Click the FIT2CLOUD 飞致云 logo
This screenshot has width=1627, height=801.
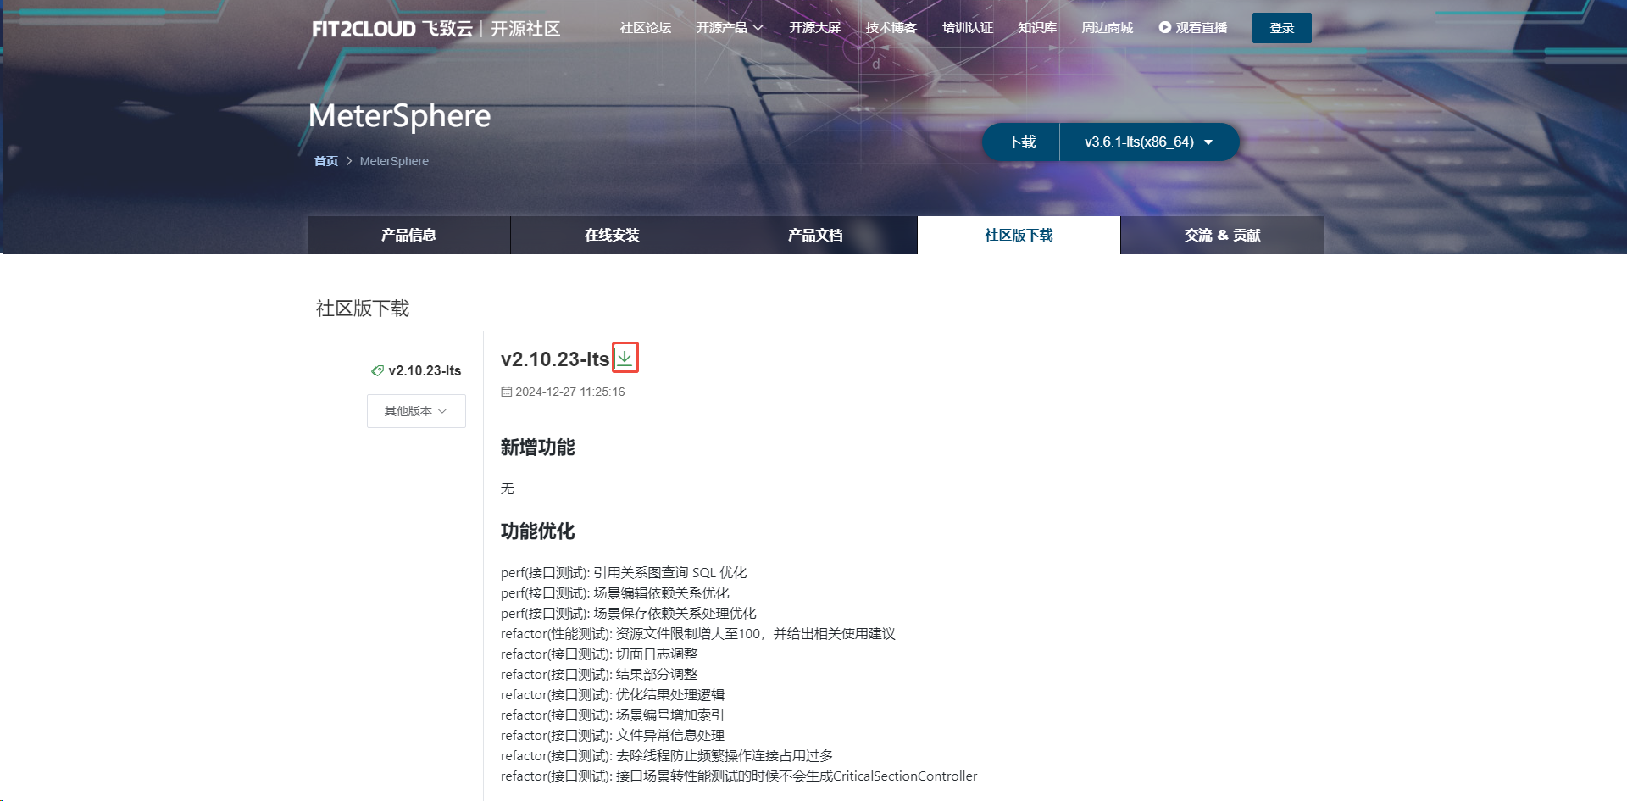tap(436, 29)
